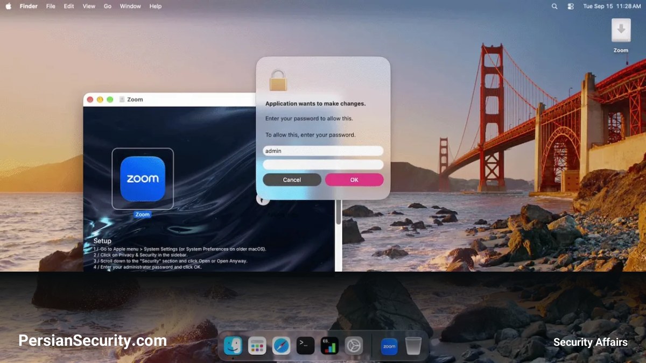The image size is (646, 363).
Task: Click the Zoom icon in the Dock
Action: click(389, 346)
